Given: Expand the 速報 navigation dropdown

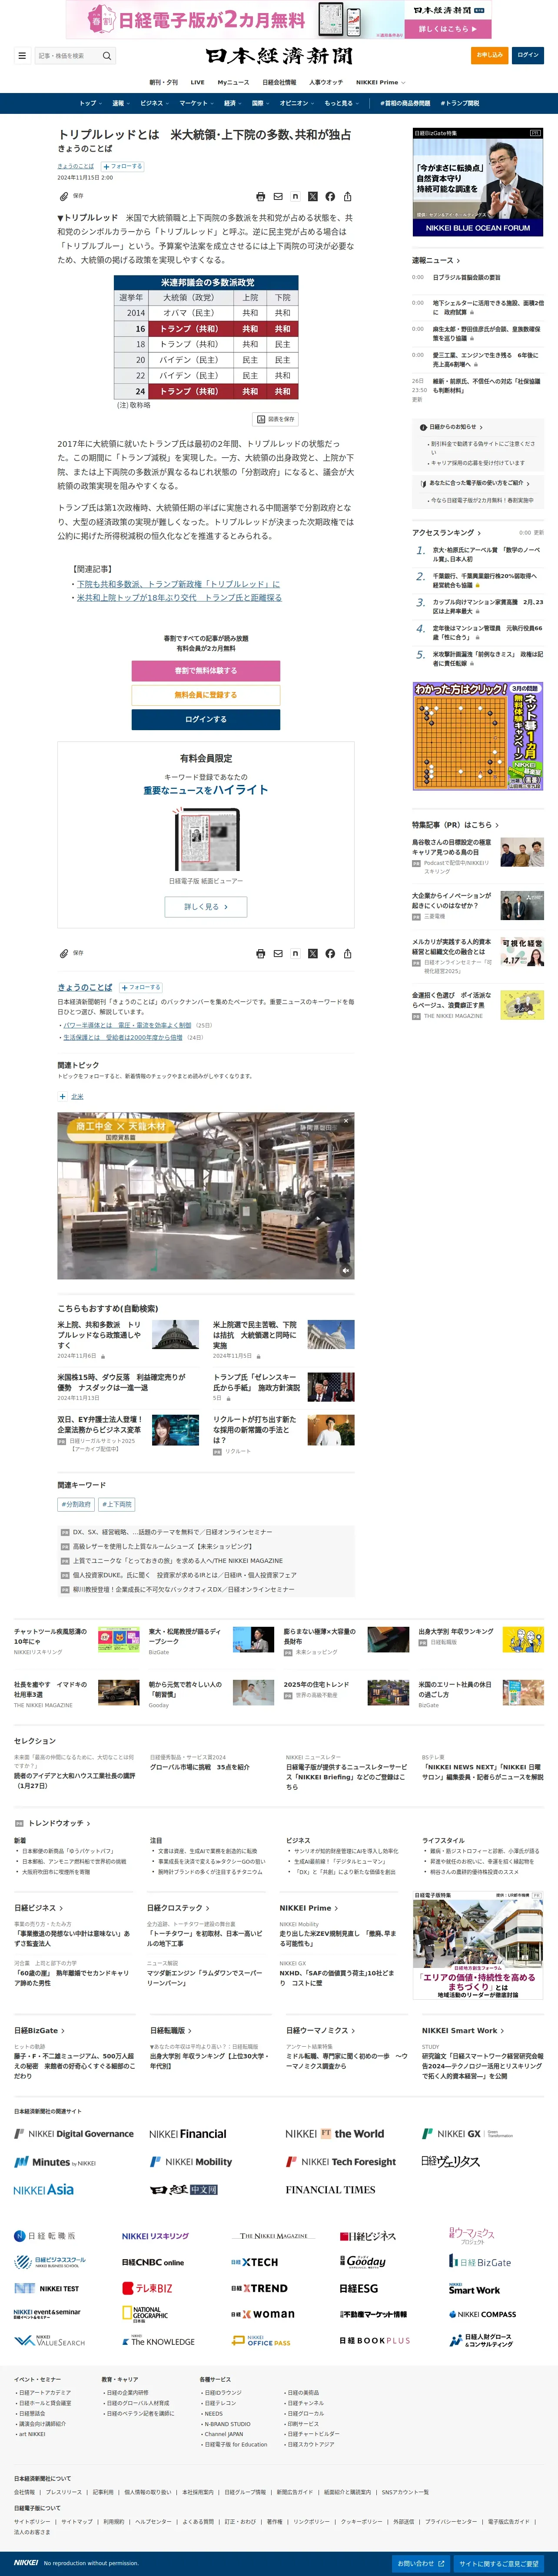Looking at the screenshot, I should 120,103.
